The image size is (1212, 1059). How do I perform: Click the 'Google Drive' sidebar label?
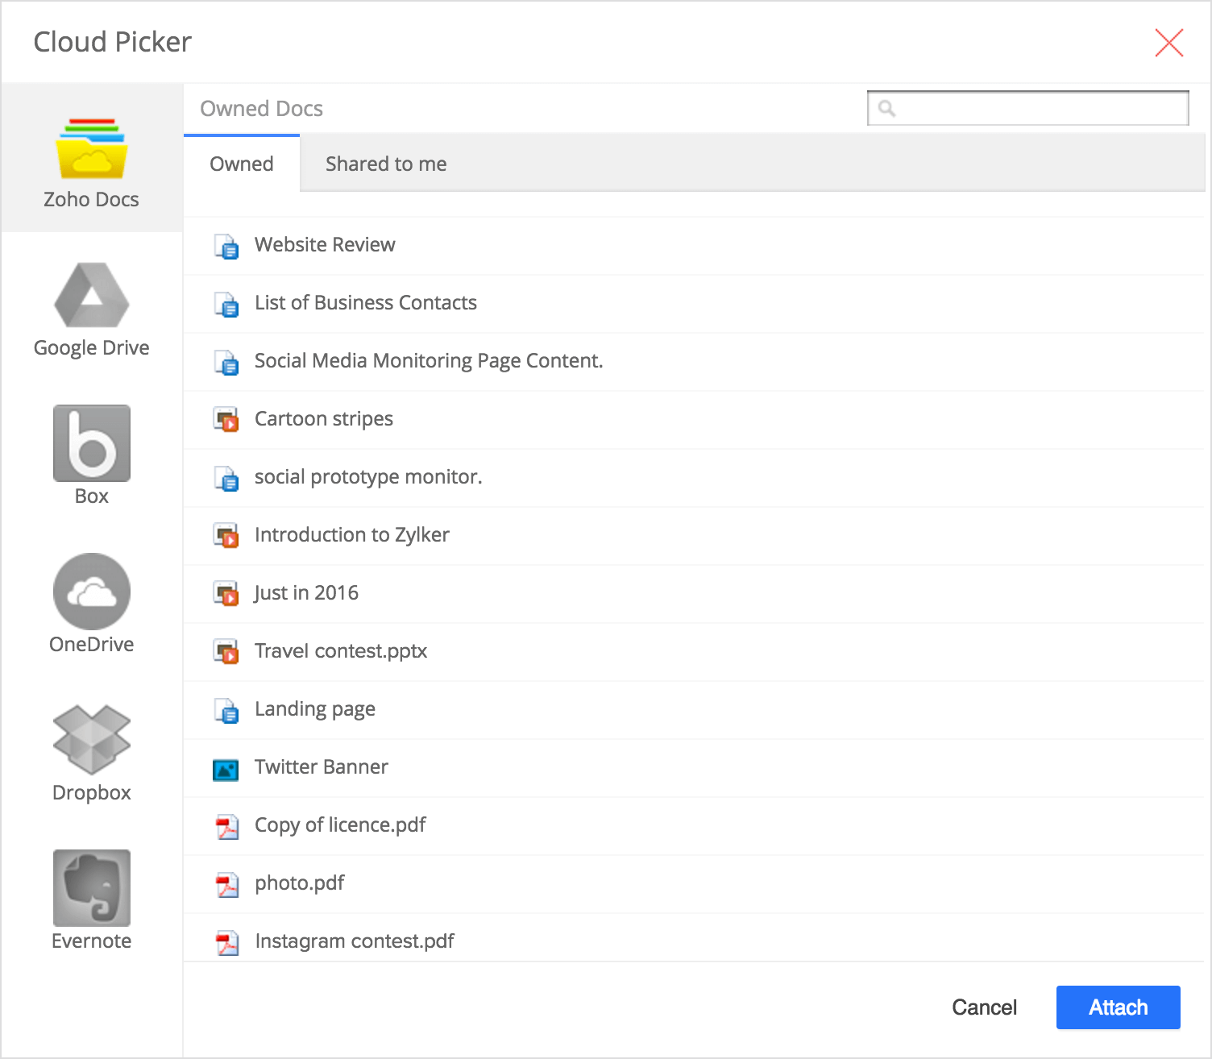pos(91,347)
